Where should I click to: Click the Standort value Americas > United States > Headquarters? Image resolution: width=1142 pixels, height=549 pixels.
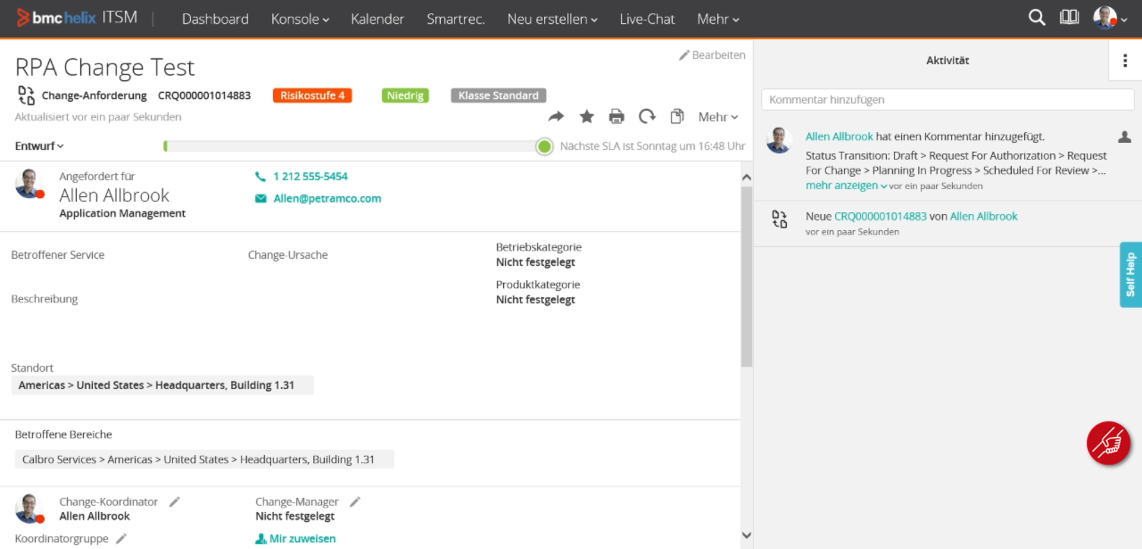tap(162, 385)
